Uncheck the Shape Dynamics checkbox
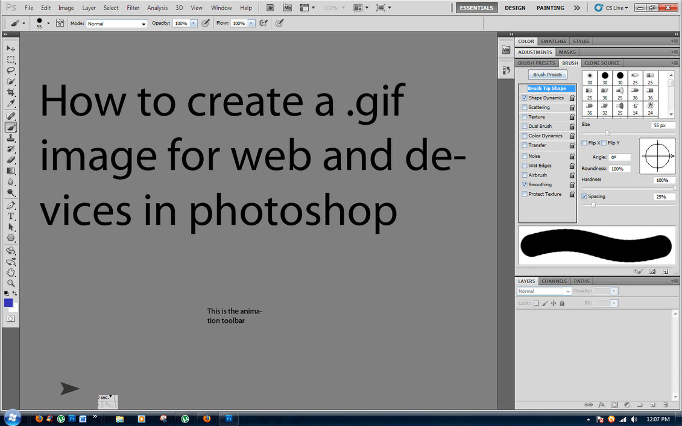Screen dimensions: 682x426 click(525, 98)
